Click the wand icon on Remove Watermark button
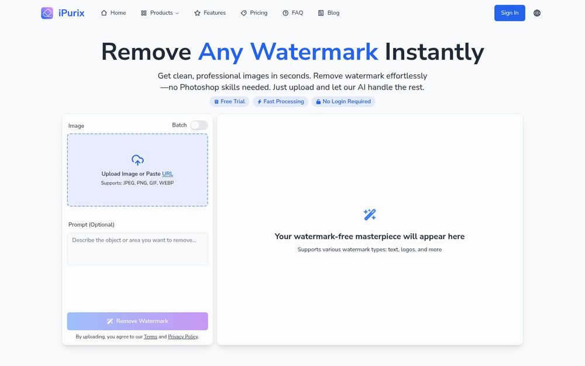The image size is (585, 366). point(110,321)
